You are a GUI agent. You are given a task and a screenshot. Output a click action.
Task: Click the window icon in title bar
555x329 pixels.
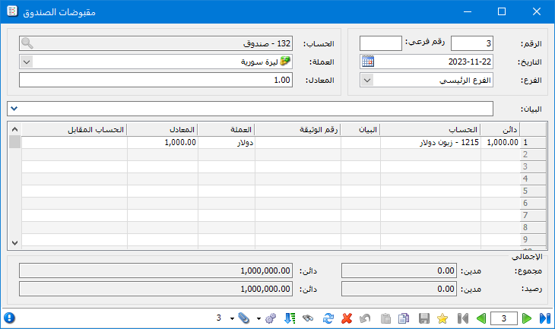[x=12, y=11]
